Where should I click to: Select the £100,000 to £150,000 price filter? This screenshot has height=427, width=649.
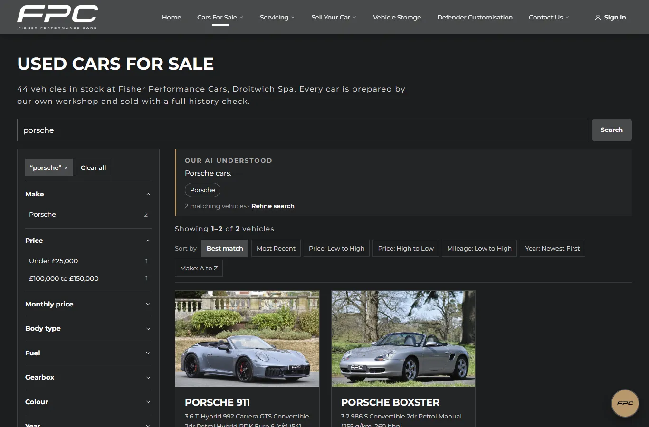(x=88, y=278)
